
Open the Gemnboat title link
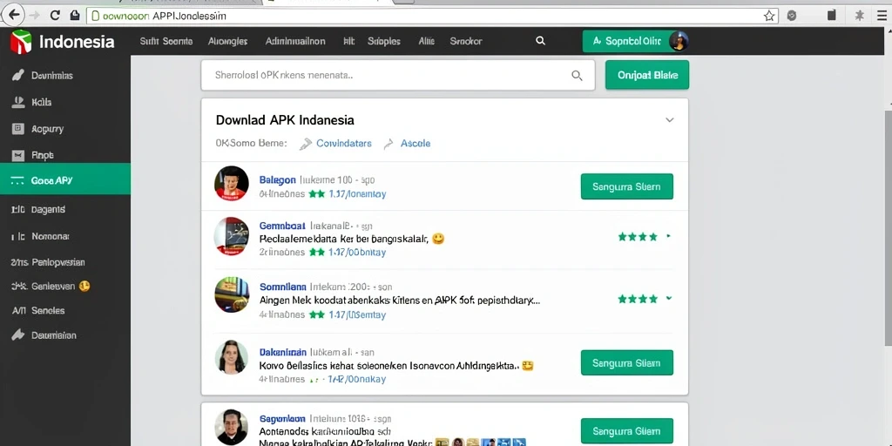click(282, 226)
